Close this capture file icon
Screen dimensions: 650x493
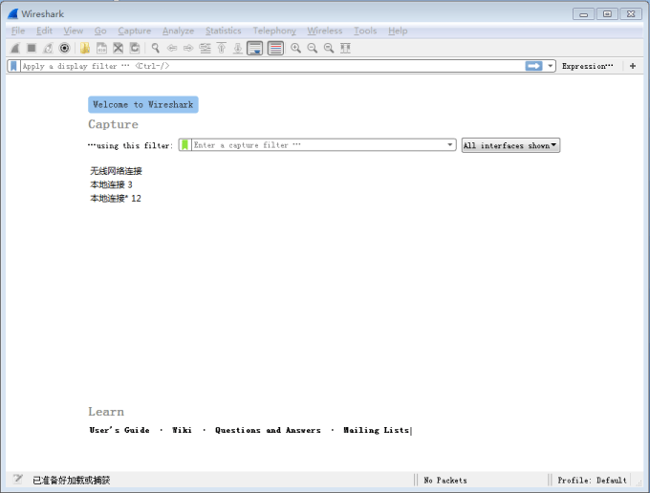119,48
